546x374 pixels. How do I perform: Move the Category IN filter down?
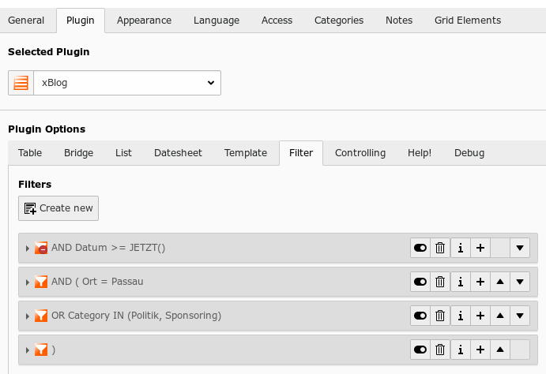(520, 316)
